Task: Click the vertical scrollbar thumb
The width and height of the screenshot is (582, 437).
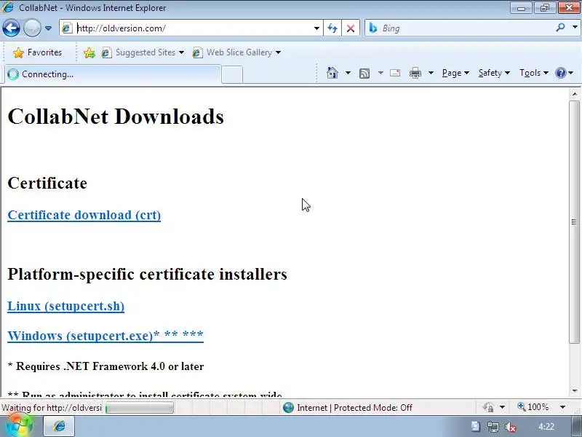Action: pos(575,222)
